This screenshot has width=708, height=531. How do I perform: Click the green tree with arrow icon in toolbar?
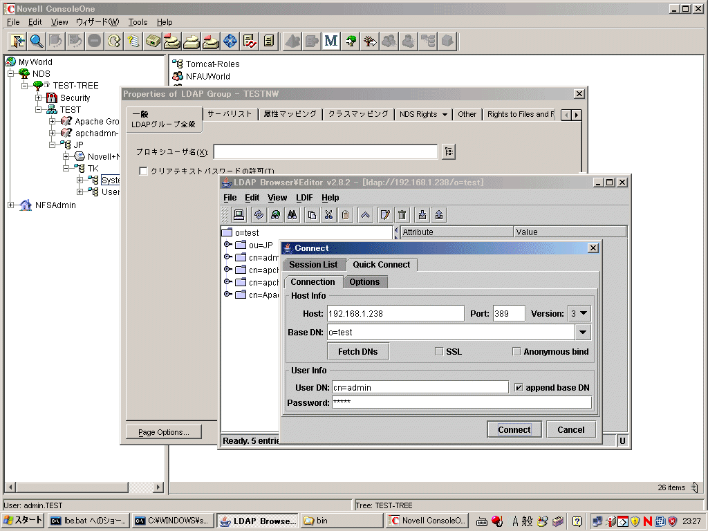[x=351, y=41]
